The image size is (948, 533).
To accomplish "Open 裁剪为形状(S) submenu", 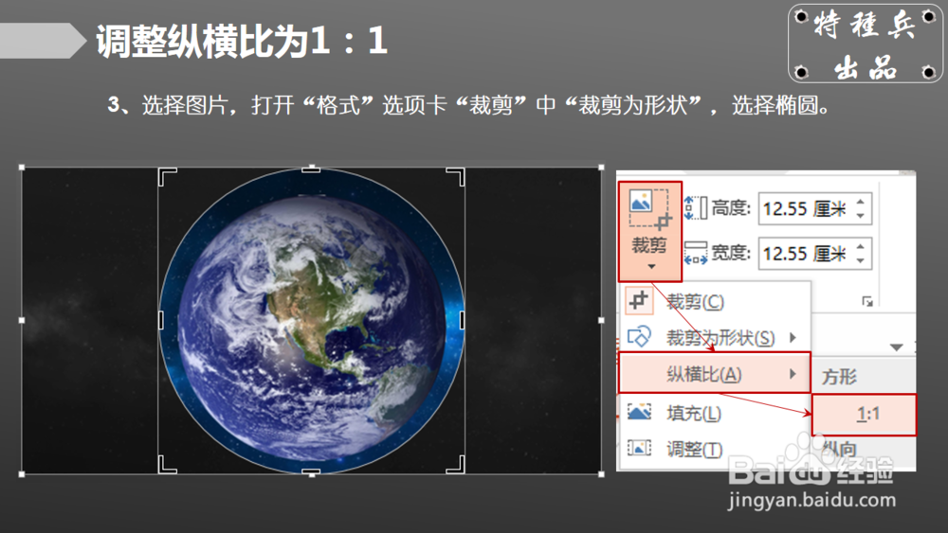I will click(717, 337).
